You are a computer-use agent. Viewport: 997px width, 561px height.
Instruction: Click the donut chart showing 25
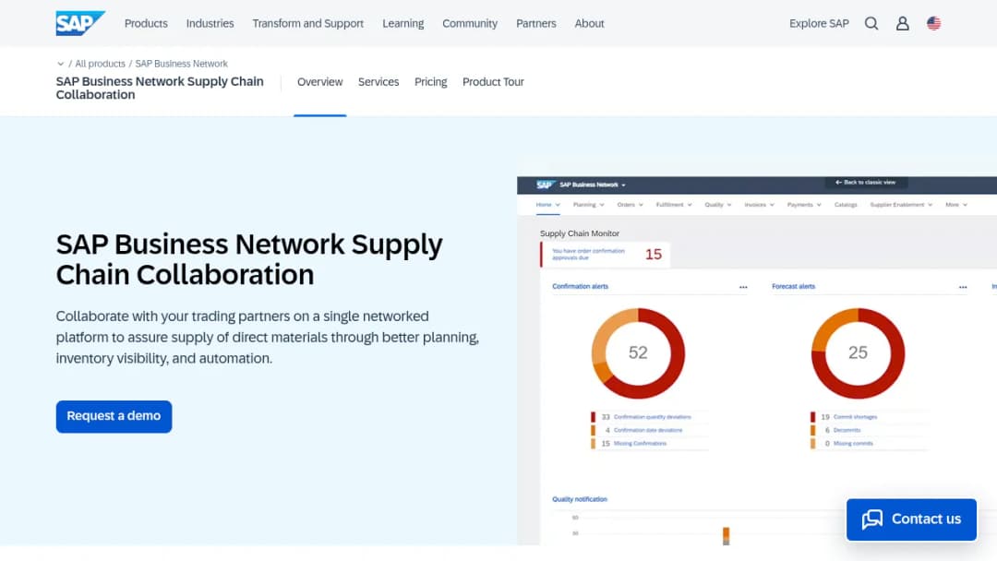(858, 353)
